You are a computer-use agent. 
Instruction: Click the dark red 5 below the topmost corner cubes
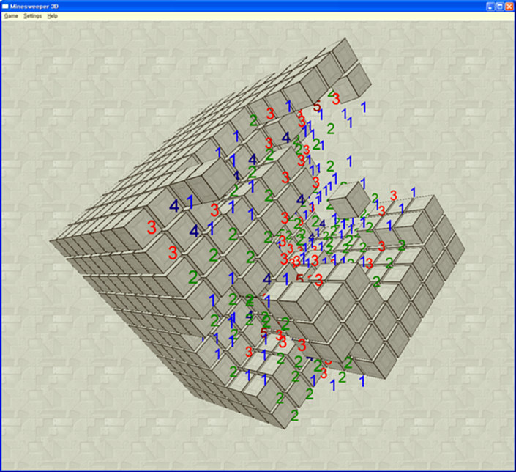pyautogui.click(x=317, y=107)
